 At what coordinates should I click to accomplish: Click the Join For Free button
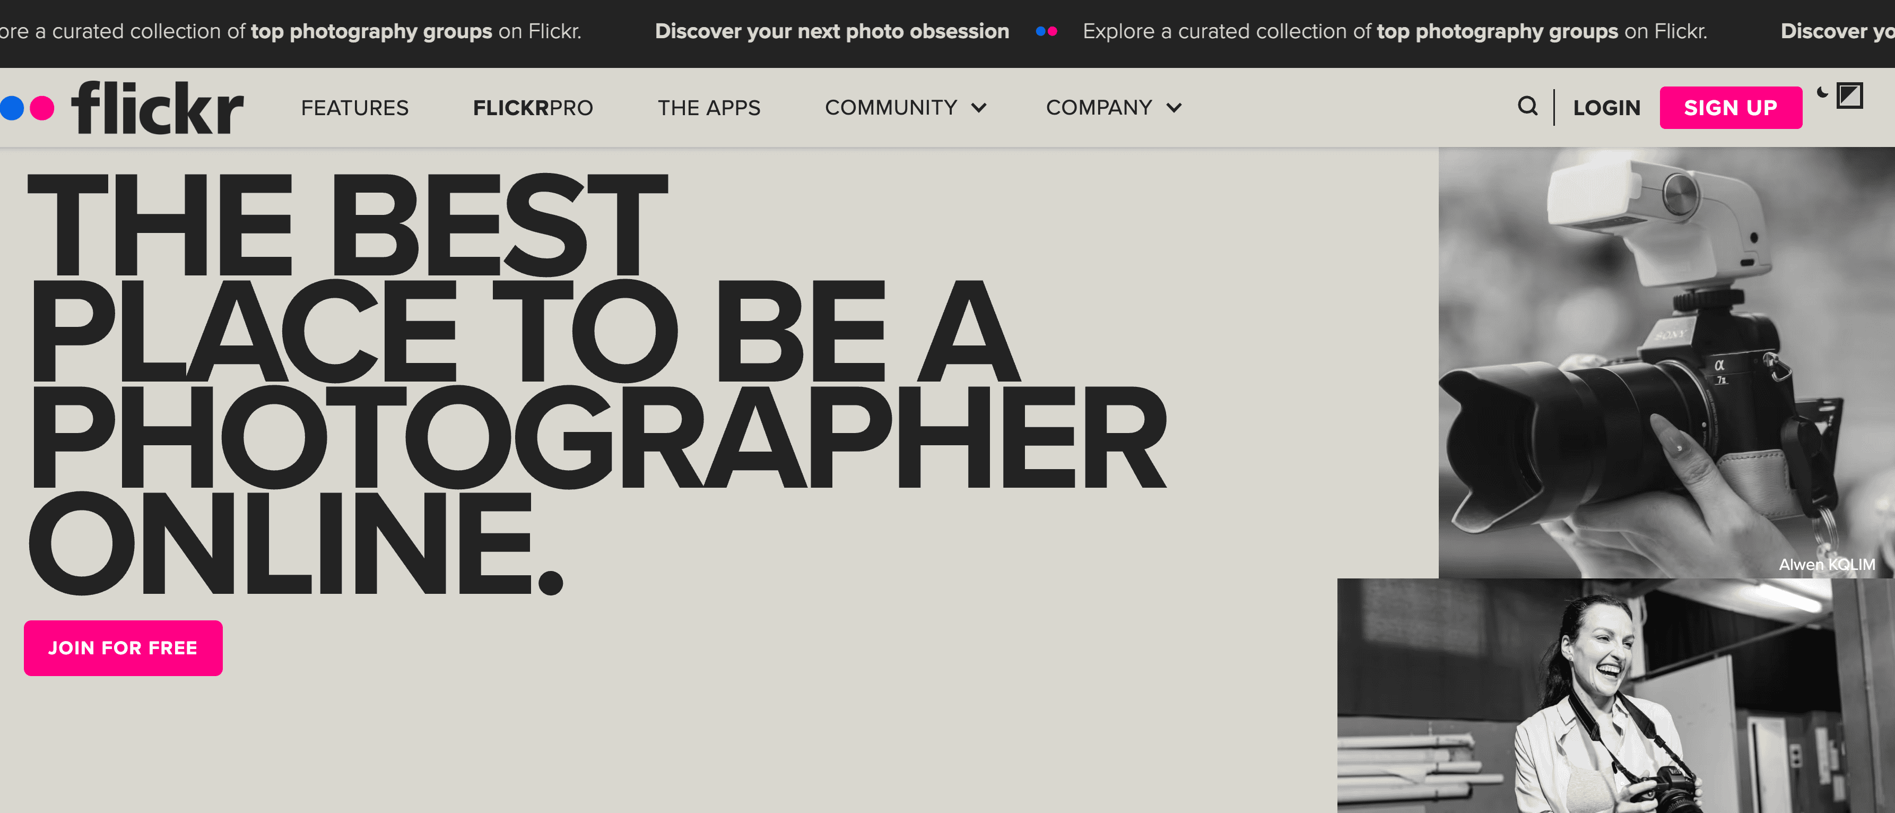(123, 647)
